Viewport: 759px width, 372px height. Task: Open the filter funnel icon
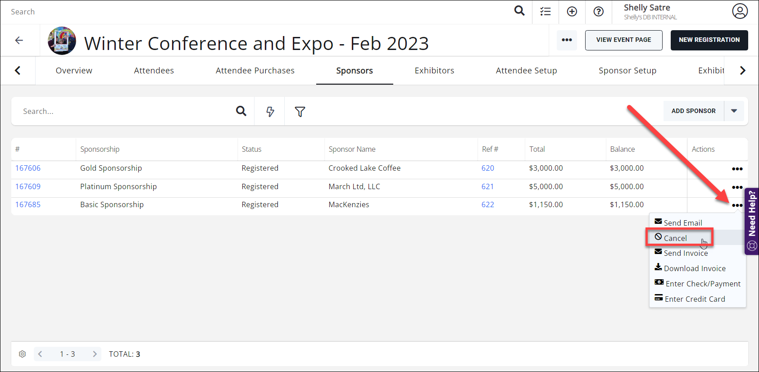[300, 111]
